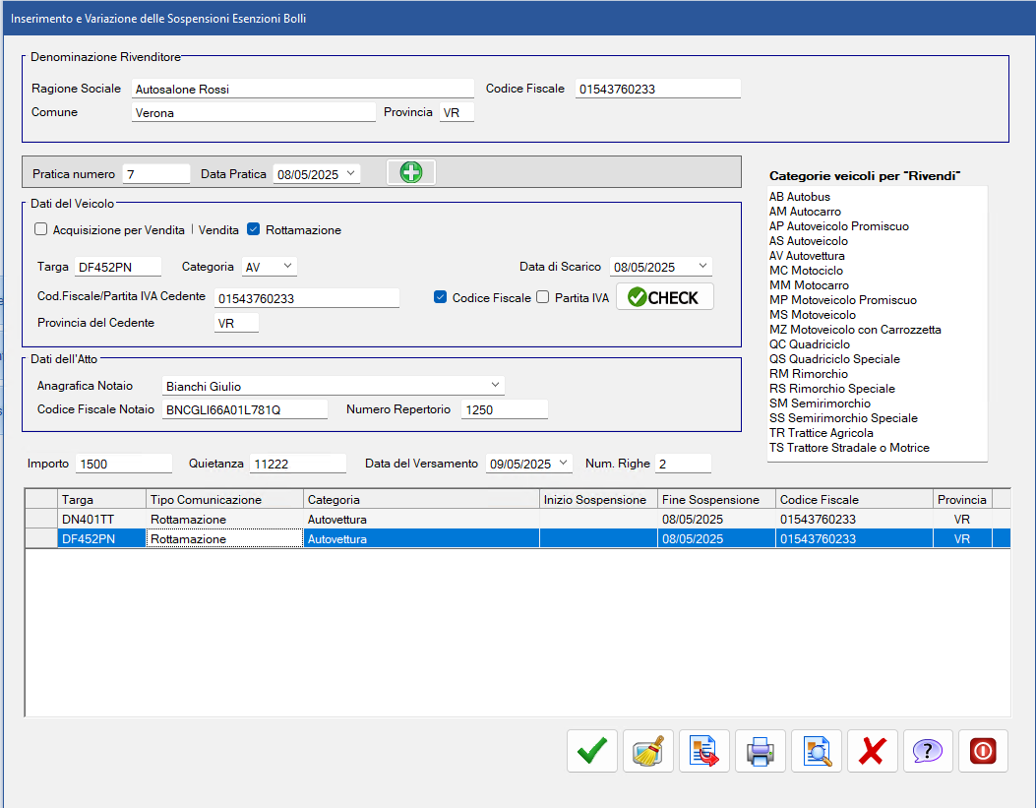
Task: Enable Acquisizione per Vendita checkbox
Action: click(41, 230)
